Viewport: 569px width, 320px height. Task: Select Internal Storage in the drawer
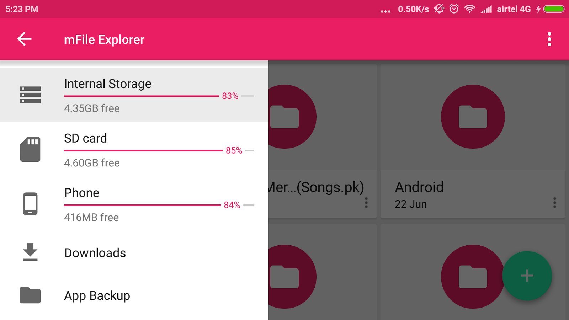pyautogui.click(x=108, y=84)
